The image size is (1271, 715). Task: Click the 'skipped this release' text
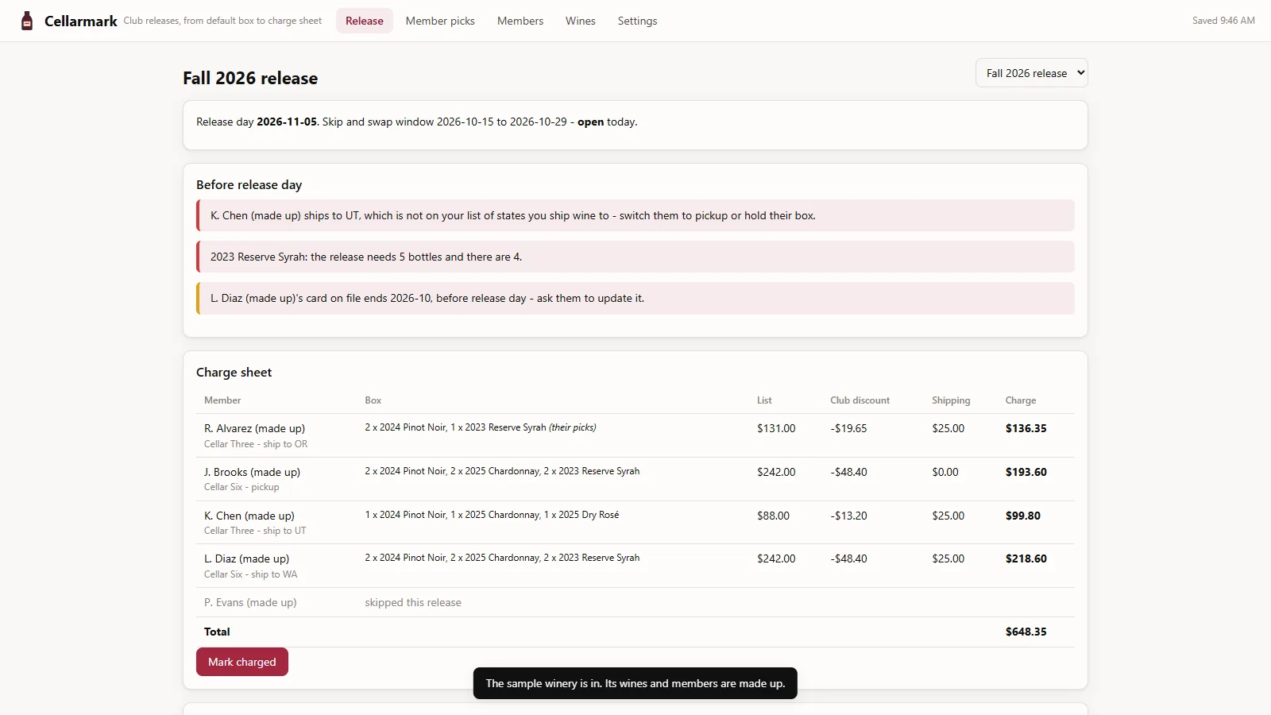413,602
